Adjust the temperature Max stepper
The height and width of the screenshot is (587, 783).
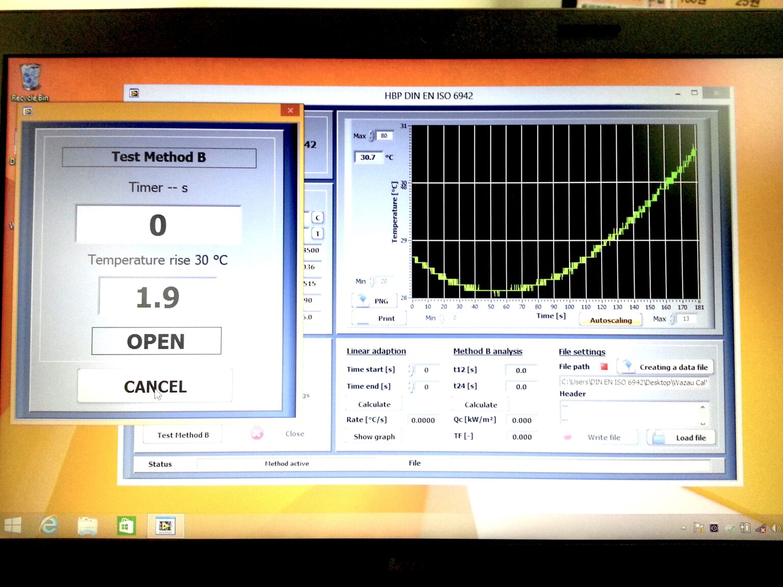(372, 136)
